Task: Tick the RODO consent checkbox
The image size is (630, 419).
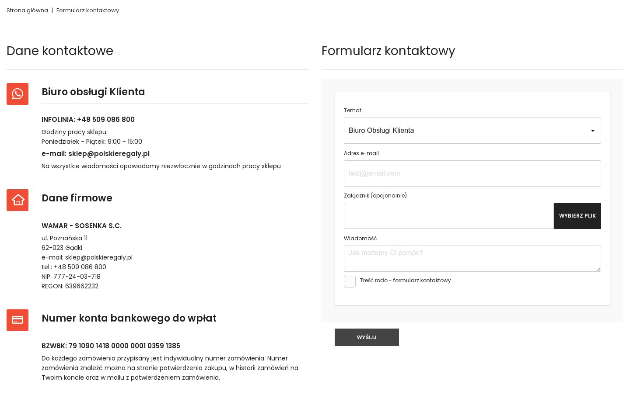Action: click(x=350, y=282)
